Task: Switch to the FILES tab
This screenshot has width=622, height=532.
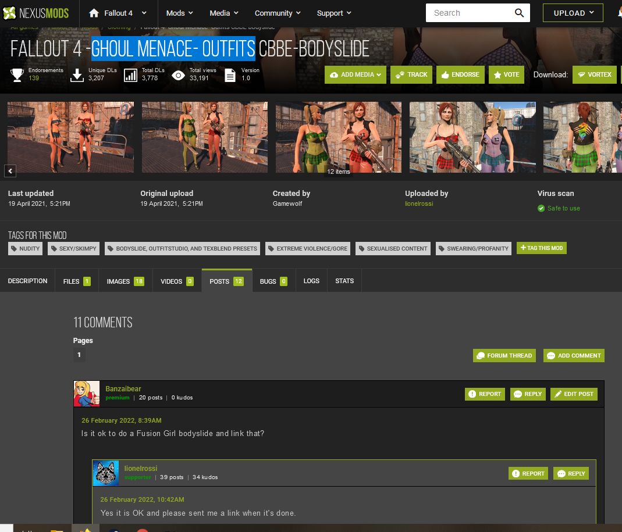Action: coord(77,281)
